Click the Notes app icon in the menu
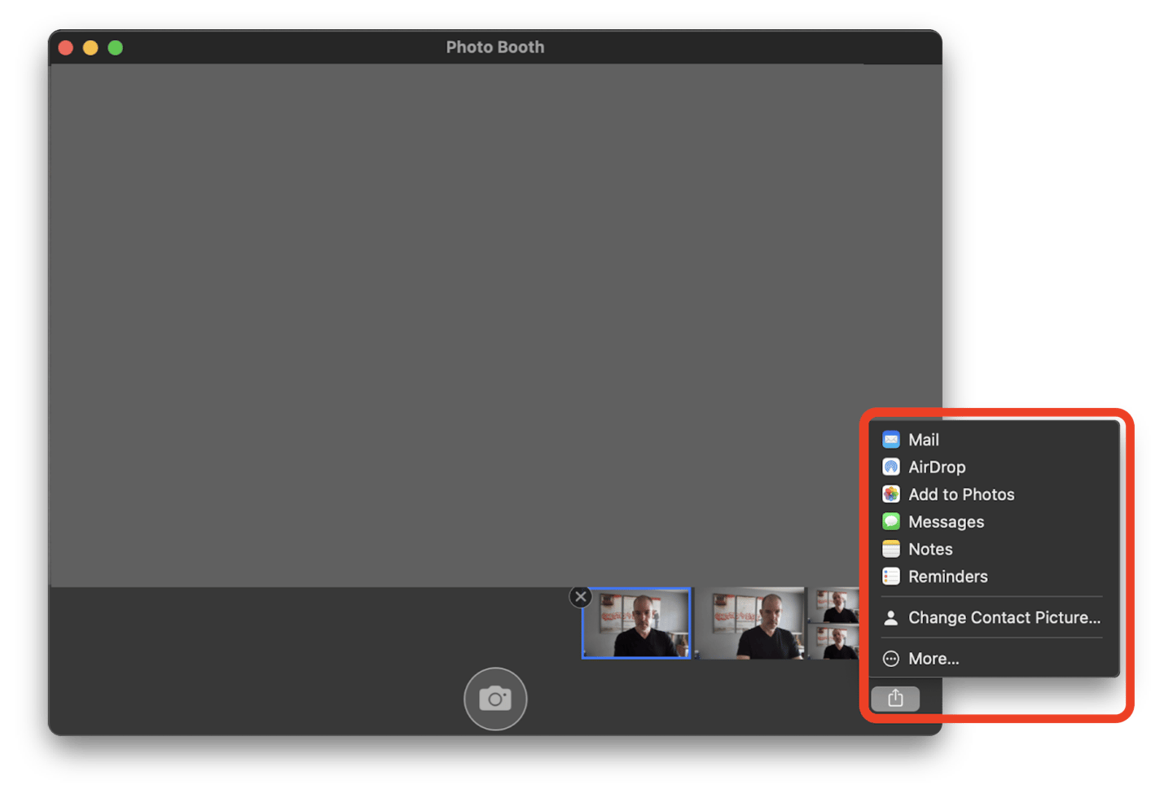The width and height of the screenshot is (1173, 798). coord(891,549)
